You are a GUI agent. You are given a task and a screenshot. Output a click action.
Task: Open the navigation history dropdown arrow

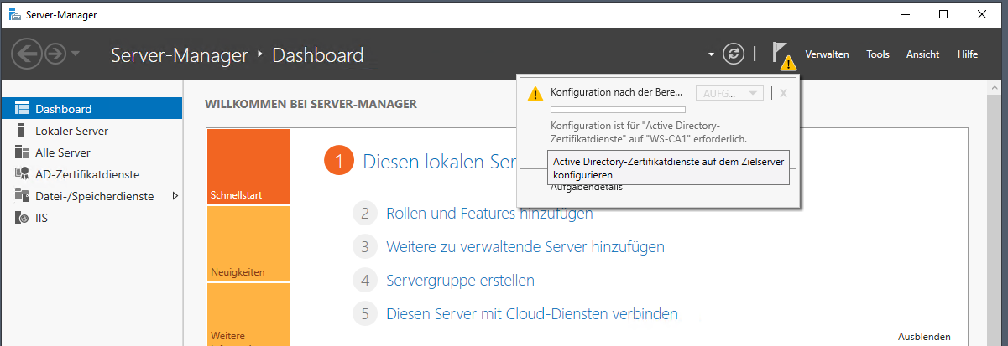[x=76, y=54]
